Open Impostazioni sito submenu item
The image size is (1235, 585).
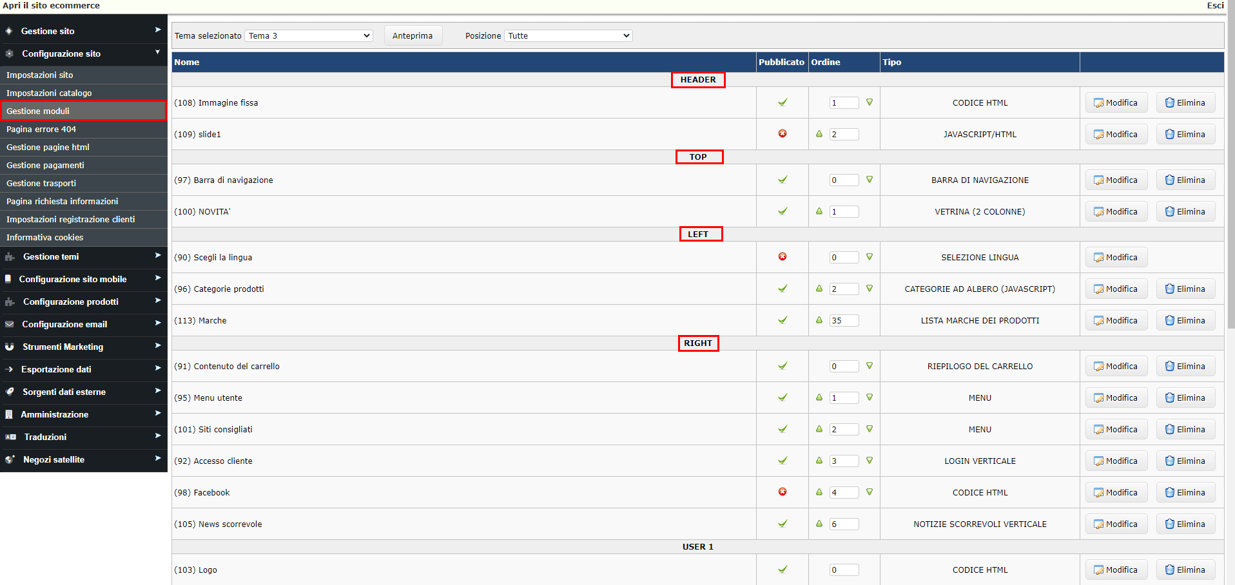point(84,75)
